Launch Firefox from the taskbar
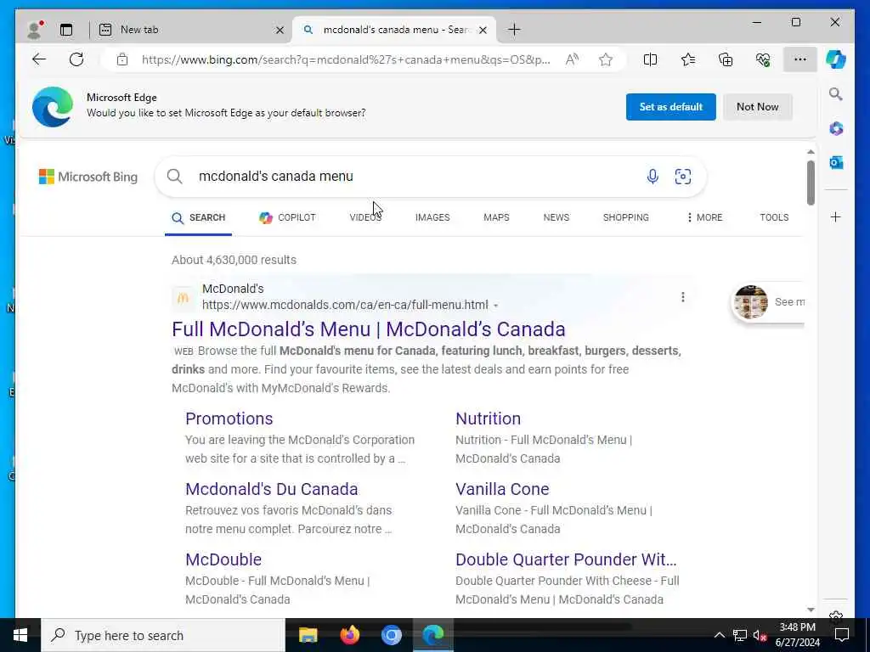 point(349,635)
